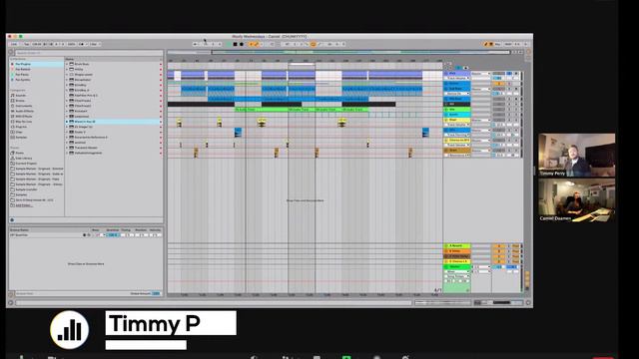This screenshot has height=359, width=639.
Task: Open the MIDI Effects category in browser
Action: (24, 117)
